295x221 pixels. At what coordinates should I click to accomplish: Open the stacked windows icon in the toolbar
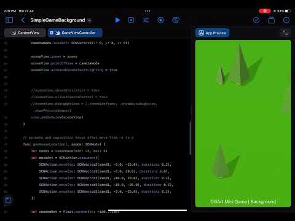click(x=271, y=20)
